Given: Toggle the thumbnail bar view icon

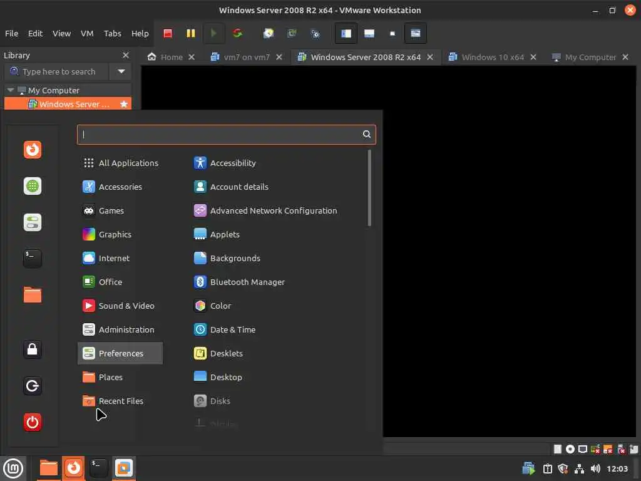Looking at the screenshot, I should click(369, 34).
